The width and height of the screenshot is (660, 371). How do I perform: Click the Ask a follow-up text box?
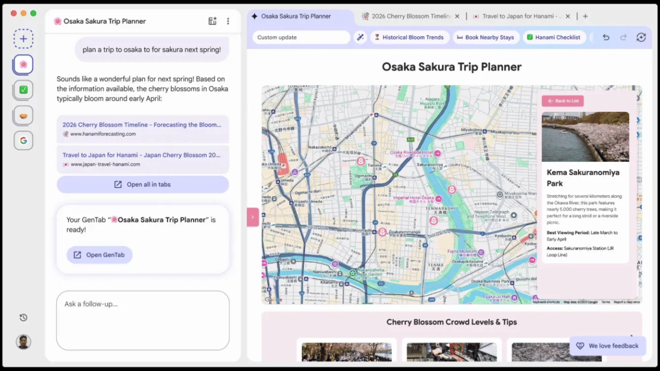point(143,320)
